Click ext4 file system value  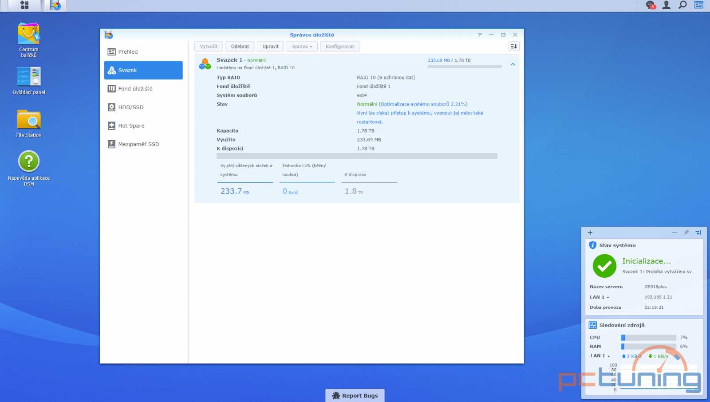(x=362, y=95)
